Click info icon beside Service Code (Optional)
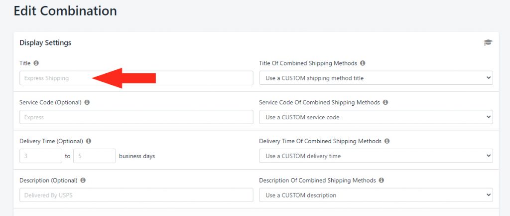 click(x=87, y=102)
